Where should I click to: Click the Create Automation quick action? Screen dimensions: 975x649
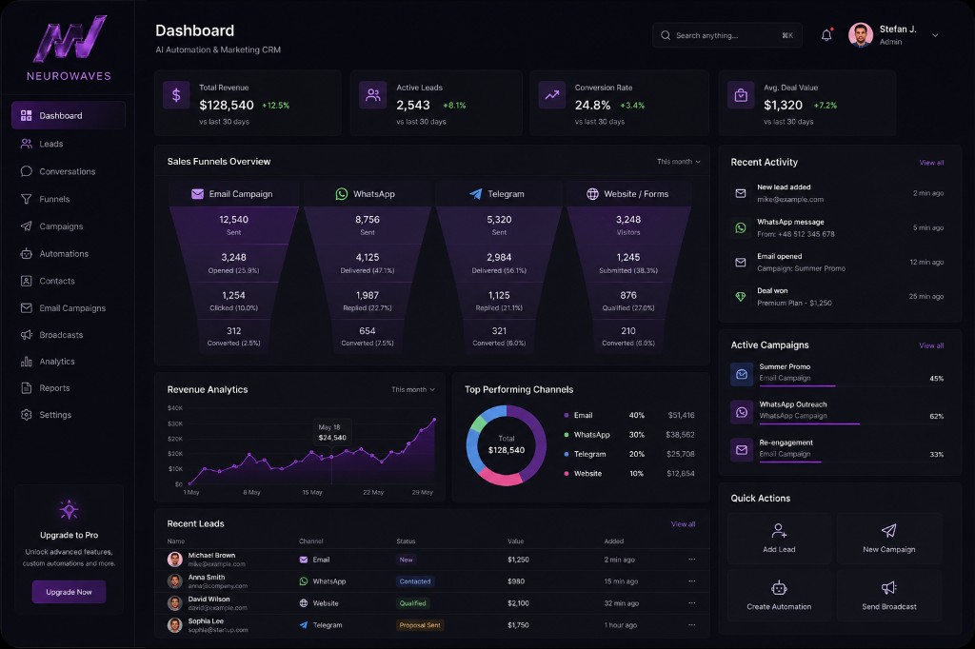pos(779,596)
